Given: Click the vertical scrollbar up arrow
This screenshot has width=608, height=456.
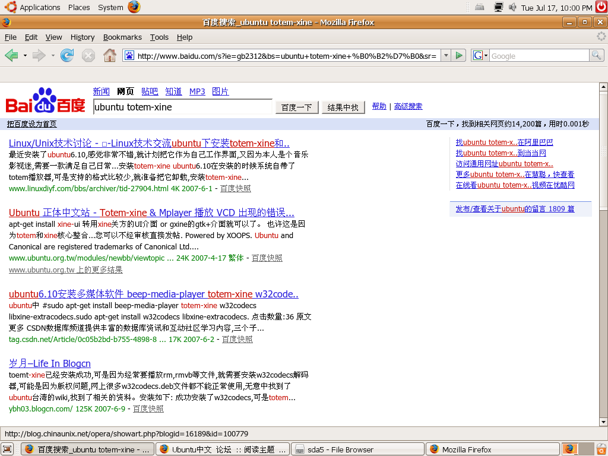Looking at the screenshot, I should pos(603,87).
